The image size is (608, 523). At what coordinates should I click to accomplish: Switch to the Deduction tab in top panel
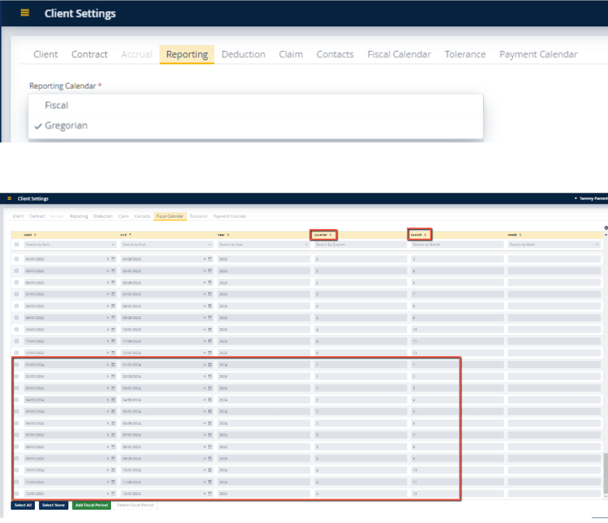click(x=243, y=54)
